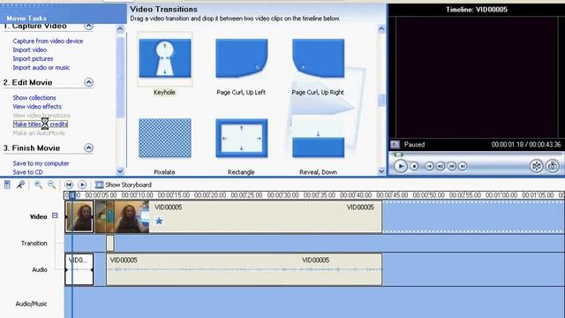Click the Audio/Music track label
The width and height of the screenshot is (565, 318).
point(32,304)
